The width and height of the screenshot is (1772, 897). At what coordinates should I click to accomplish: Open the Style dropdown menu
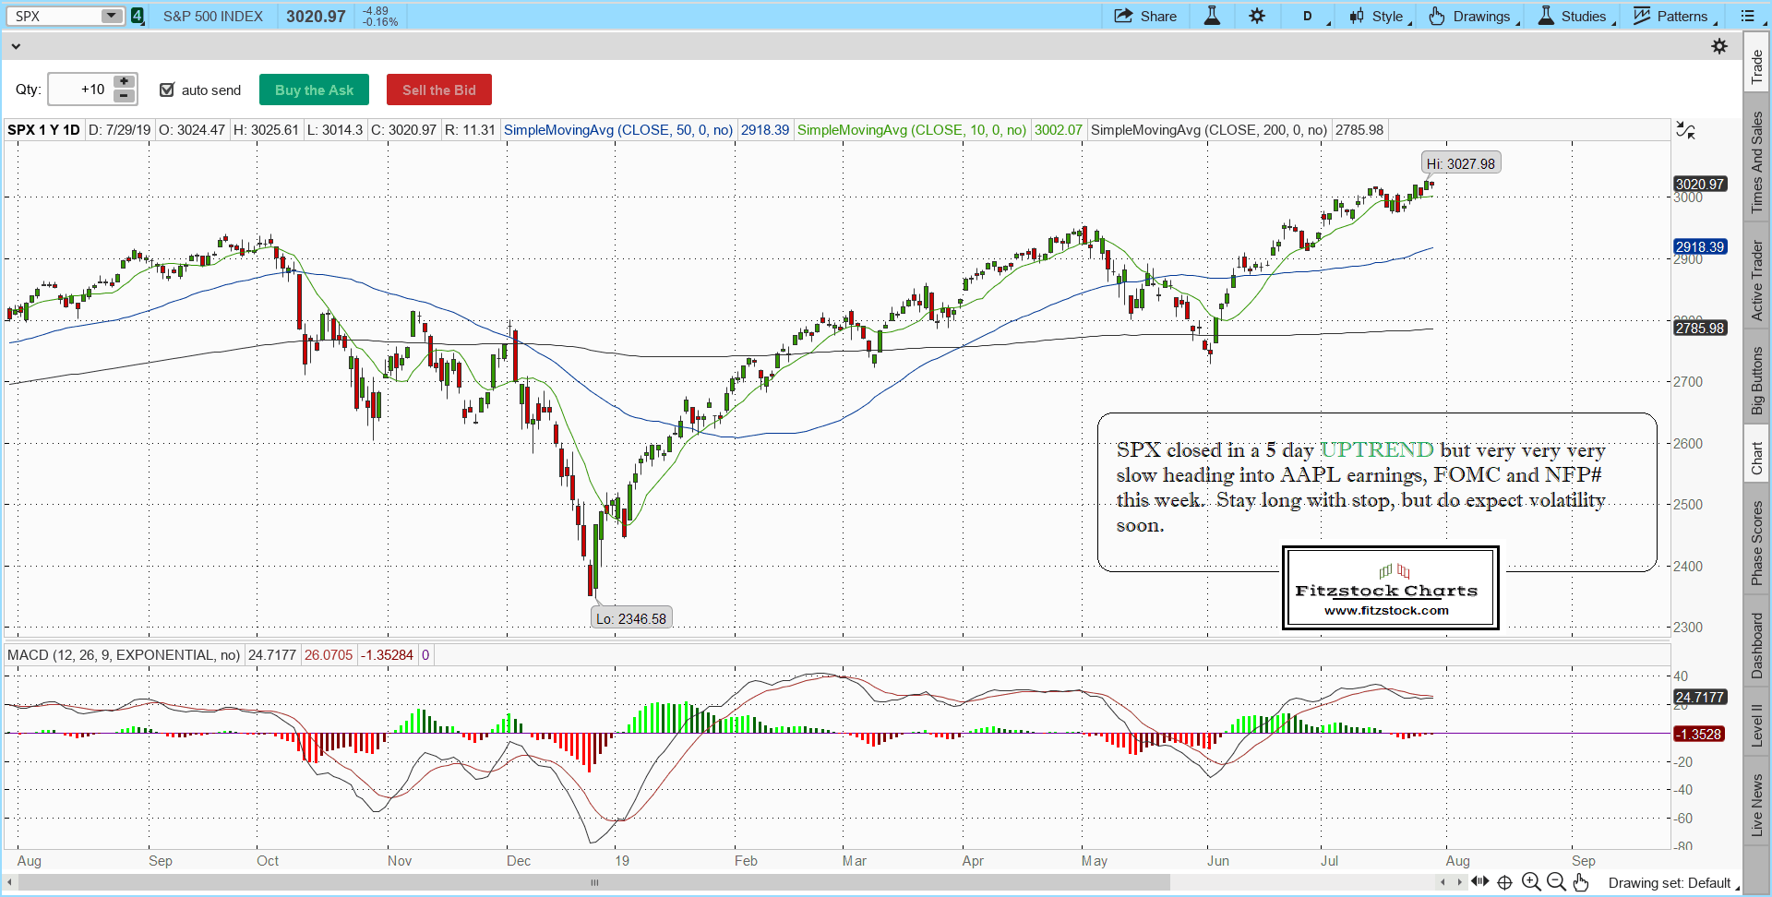[x=1380, y=16]
